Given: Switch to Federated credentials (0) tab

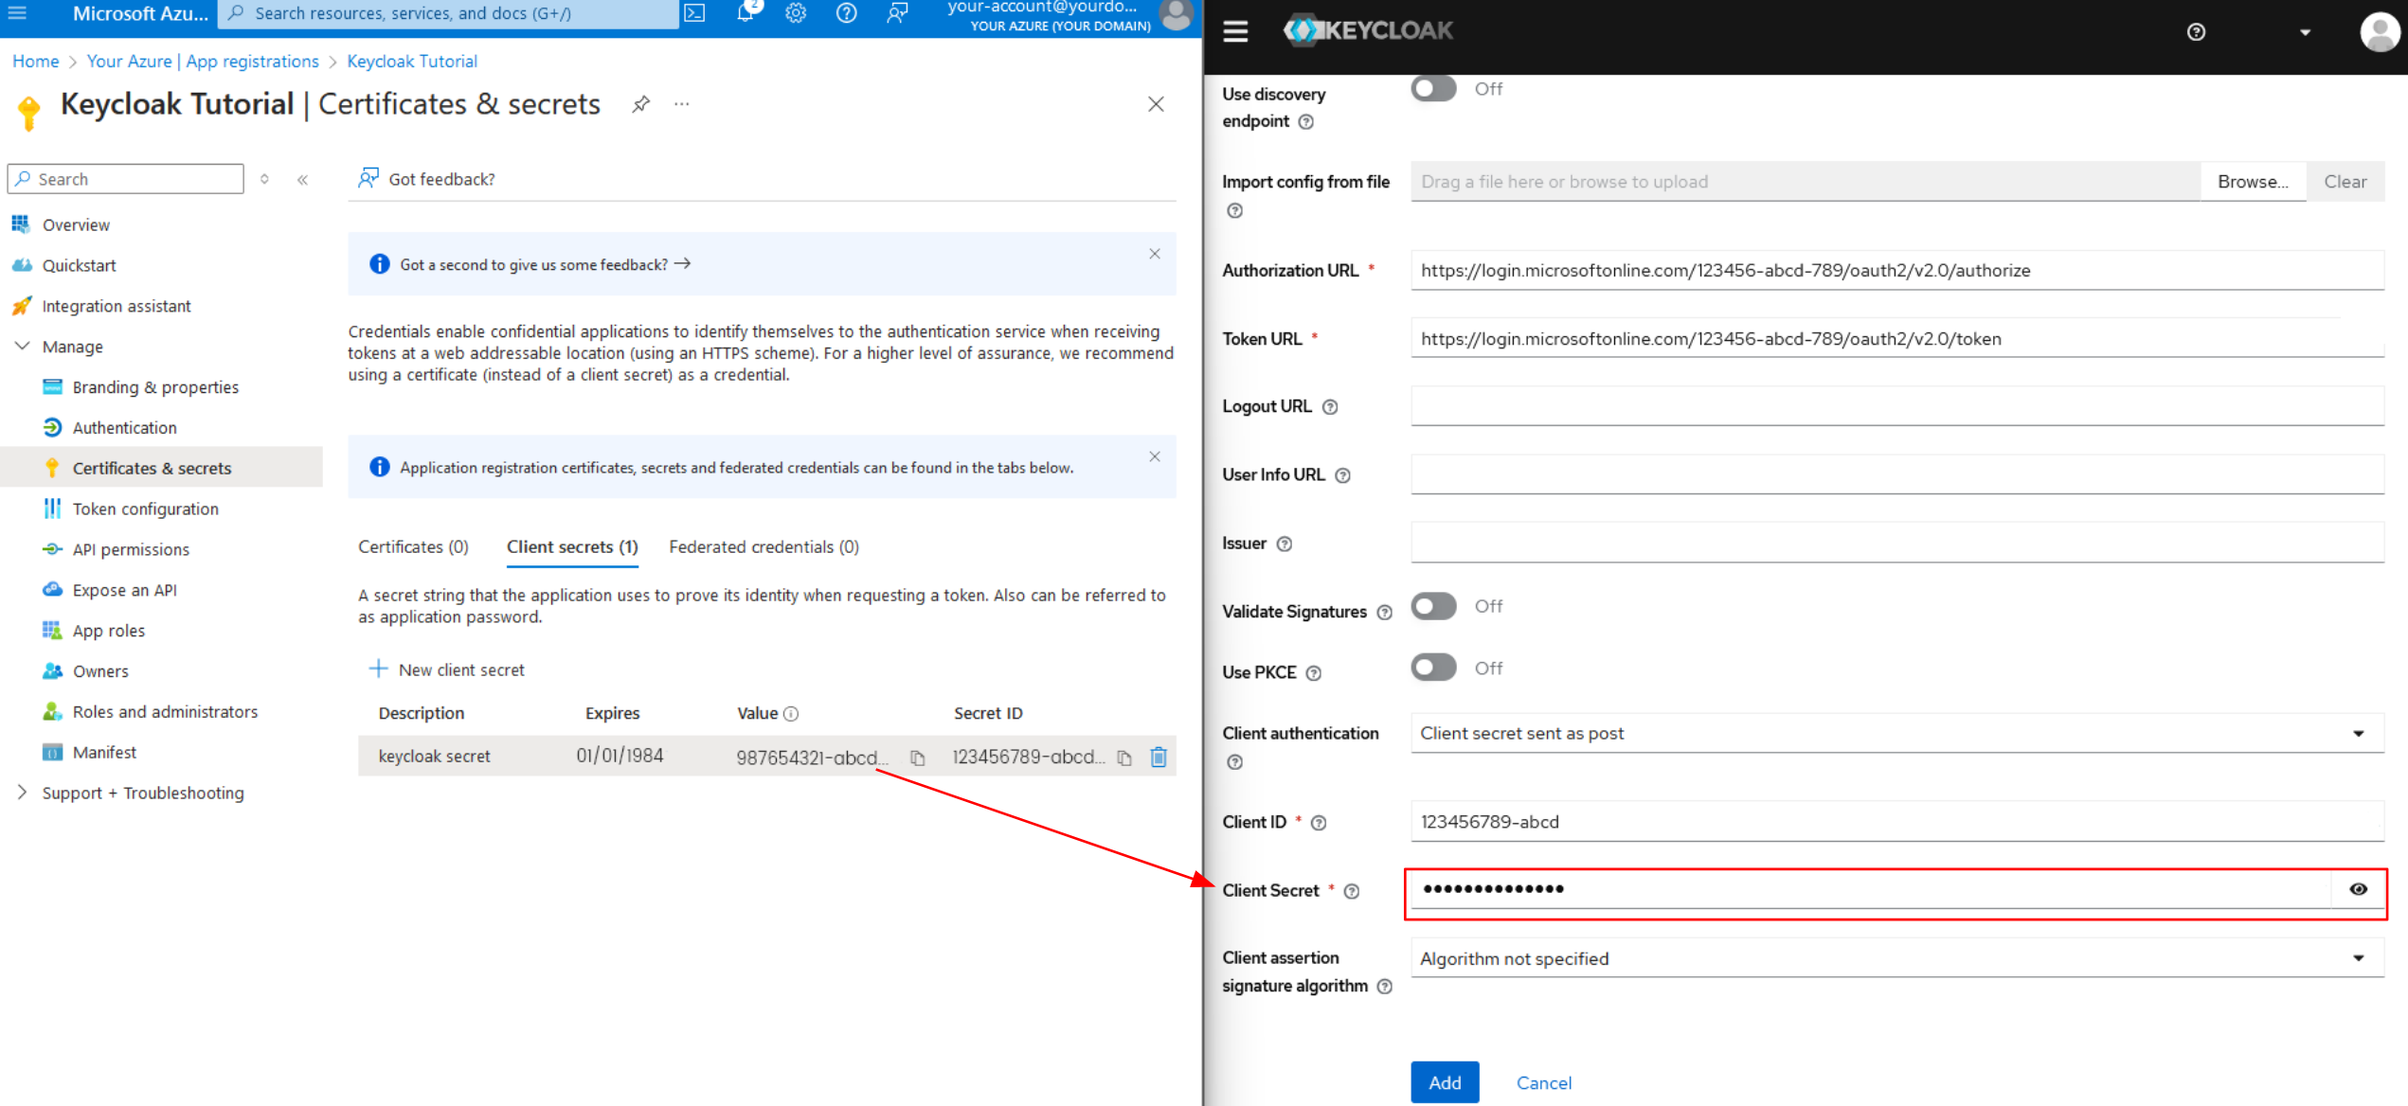Looking at the screenshot, I should [764, 547].
